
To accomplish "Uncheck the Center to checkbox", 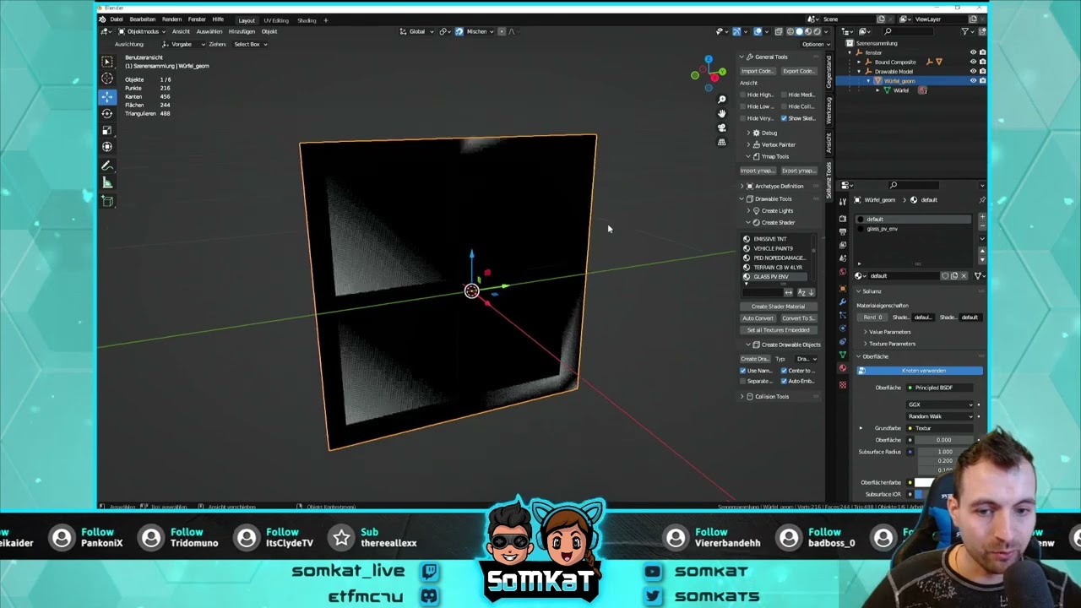I will (x=784, y=371).
